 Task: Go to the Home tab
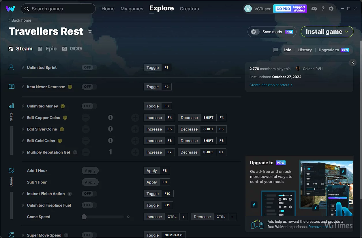coord(108,9)
